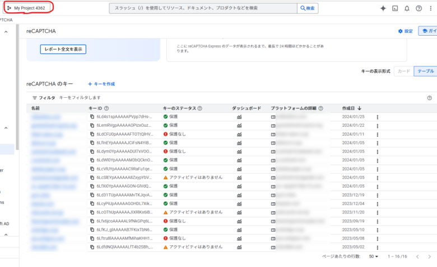Click help icon beside キー ID header

coord(106,108)
